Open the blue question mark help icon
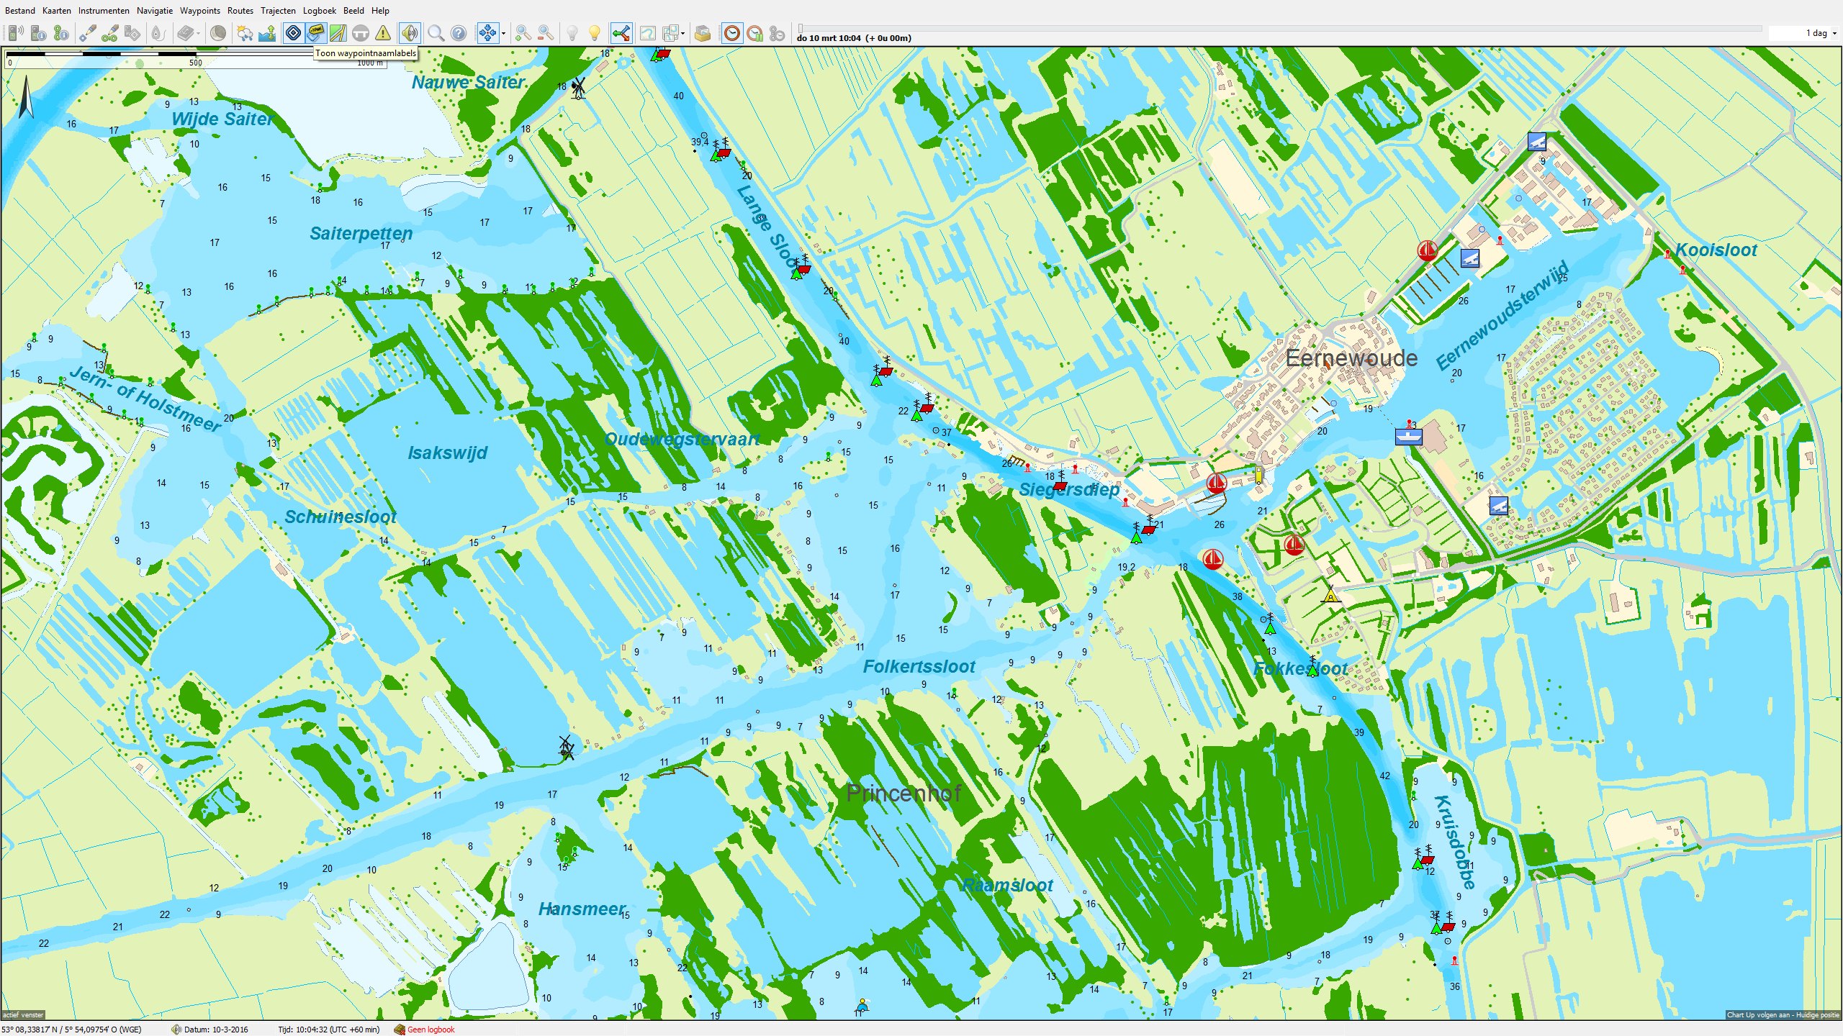1843x1036 pixels. click(x=459, y=33)
